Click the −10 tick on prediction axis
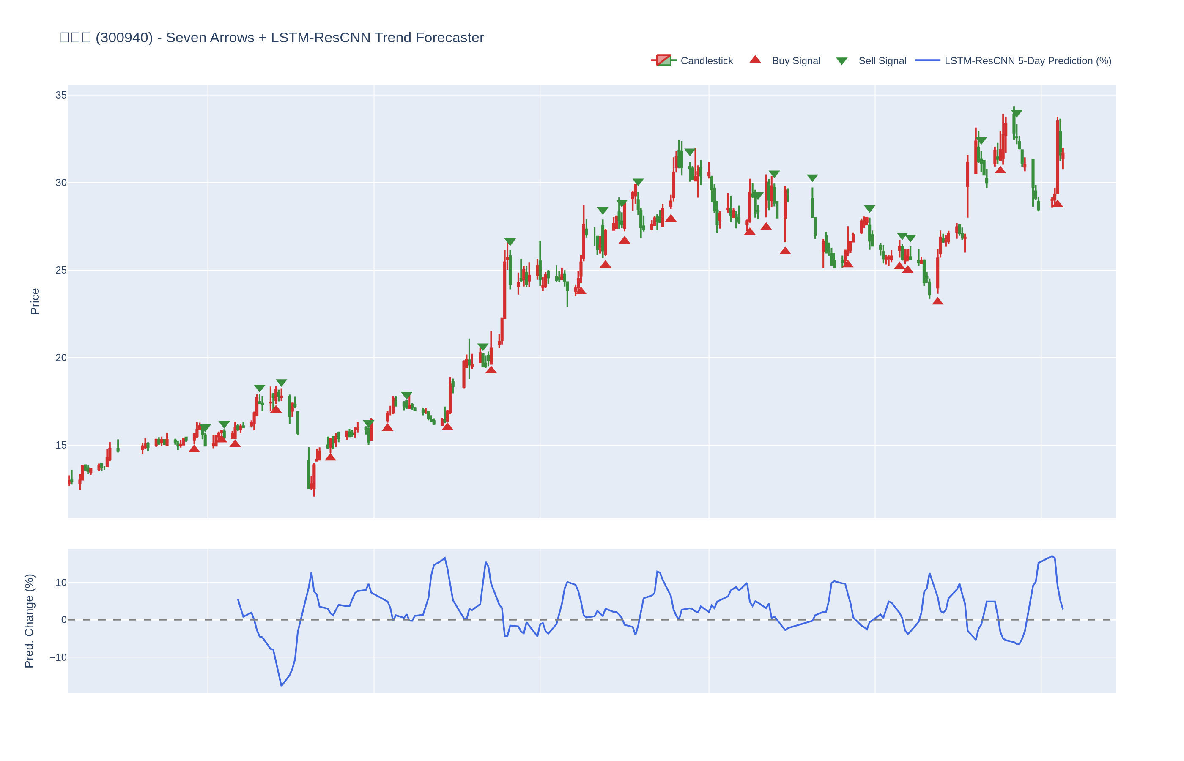 click(x=58, y=657)
